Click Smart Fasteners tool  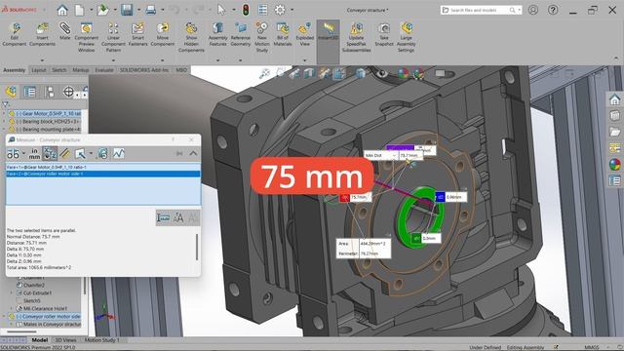coord(138,35)
